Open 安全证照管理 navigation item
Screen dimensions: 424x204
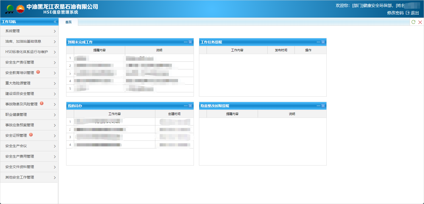pos(29,135)
